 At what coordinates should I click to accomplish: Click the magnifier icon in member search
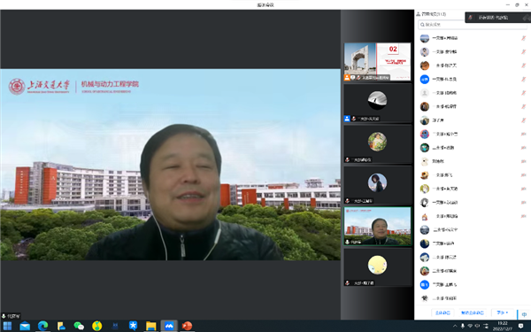tap(422, 25)
